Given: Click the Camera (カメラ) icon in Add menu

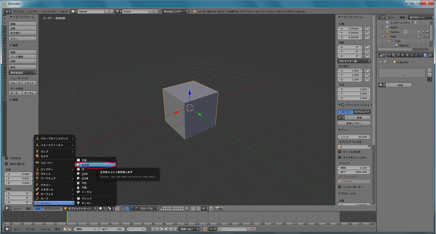Looking at the screenshot, I should [x=37, y=156].
